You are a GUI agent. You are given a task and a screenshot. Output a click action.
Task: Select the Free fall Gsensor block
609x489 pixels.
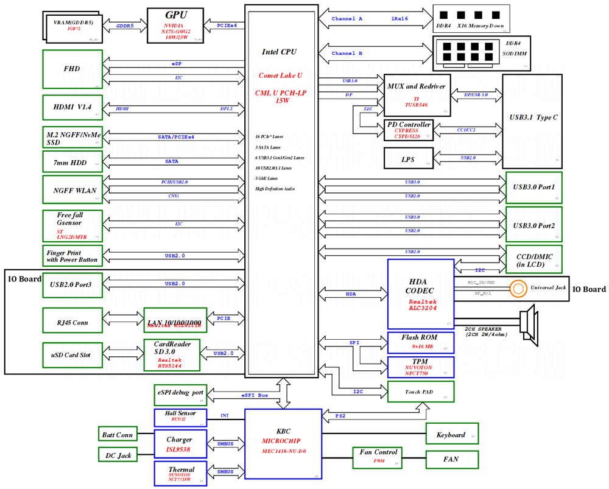[x=72, y=226]
